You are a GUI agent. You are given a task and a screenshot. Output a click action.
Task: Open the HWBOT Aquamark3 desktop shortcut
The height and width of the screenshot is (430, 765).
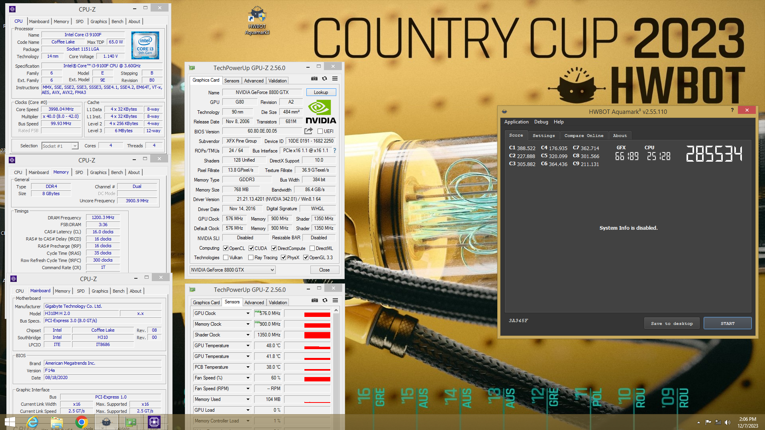[257, 20]
